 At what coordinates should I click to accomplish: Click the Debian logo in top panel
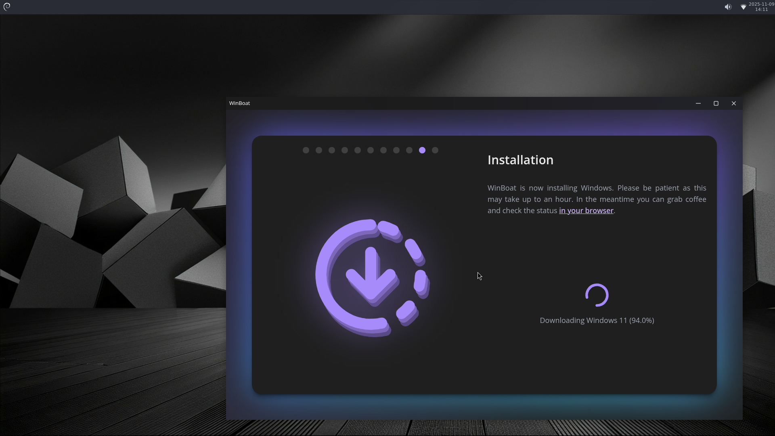7,6
